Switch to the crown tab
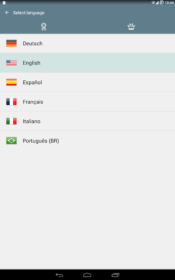Image resolution: width=175 pixels, height=280 pixels. coord(131,27)
